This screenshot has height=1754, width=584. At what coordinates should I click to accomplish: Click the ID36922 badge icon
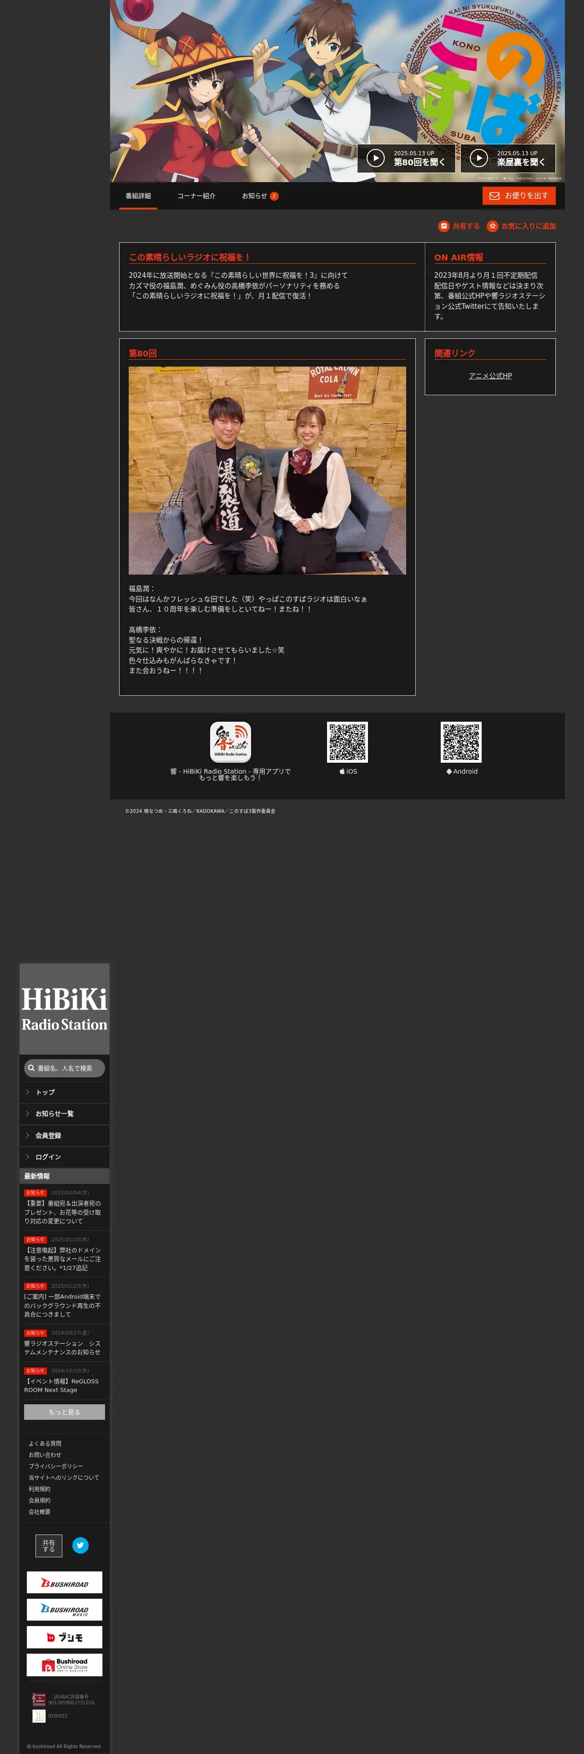pos(39,1716)
